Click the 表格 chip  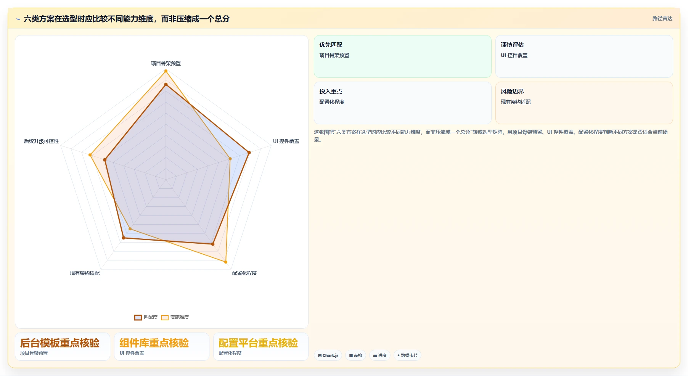coord(356,355)
